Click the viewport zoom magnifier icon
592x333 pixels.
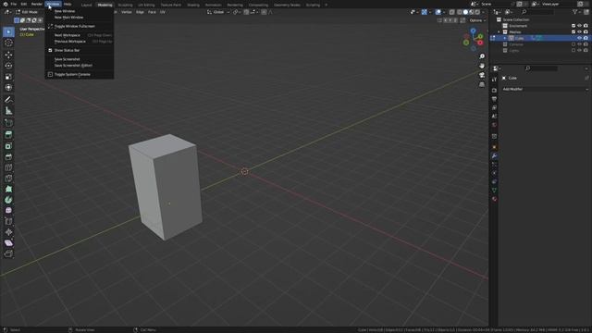point(482,56)
